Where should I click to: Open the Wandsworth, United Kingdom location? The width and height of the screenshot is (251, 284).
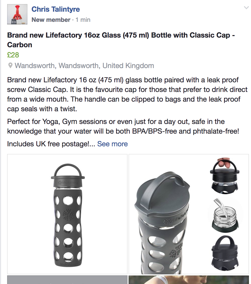84,66
